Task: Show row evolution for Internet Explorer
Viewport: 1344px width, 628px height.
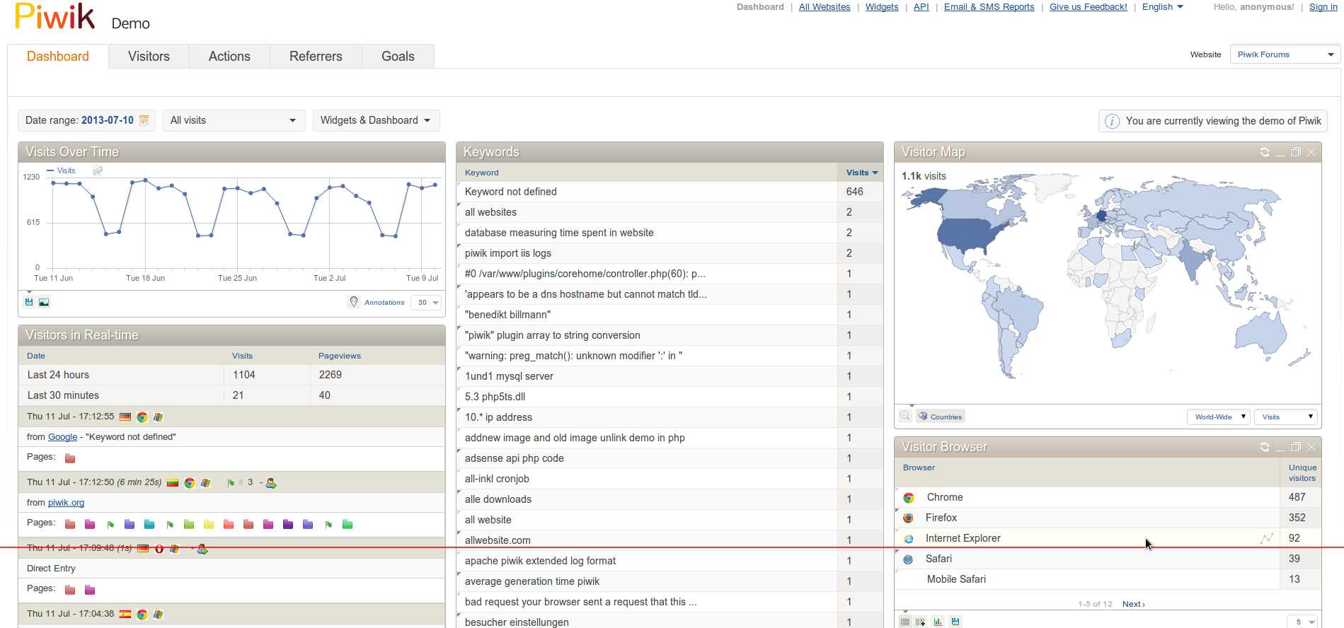Action: click(x=1266, y=538)
